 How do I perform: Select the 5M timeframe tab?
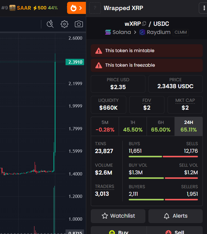click(x=105, y=126)
